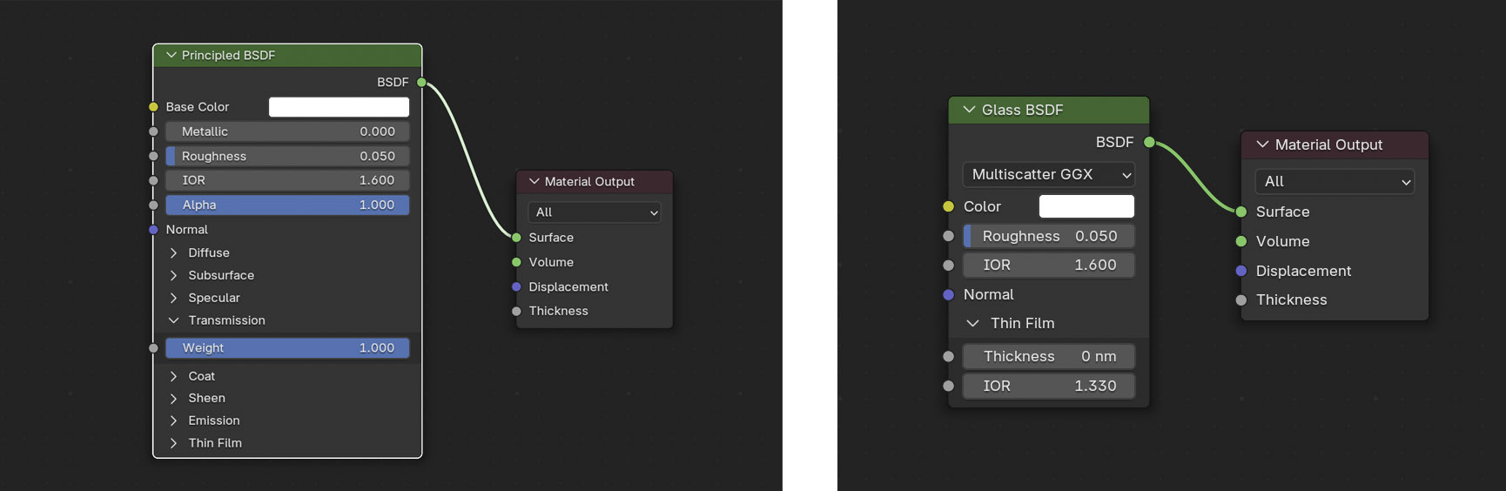1506x491 pixels.
Task: Click Volume socket on left Material Output
Action: click(x=516, y=262)
